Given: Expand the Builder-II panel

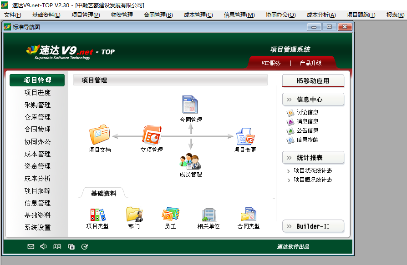Looking at the screenshot, I should click(x=313, y=226).
